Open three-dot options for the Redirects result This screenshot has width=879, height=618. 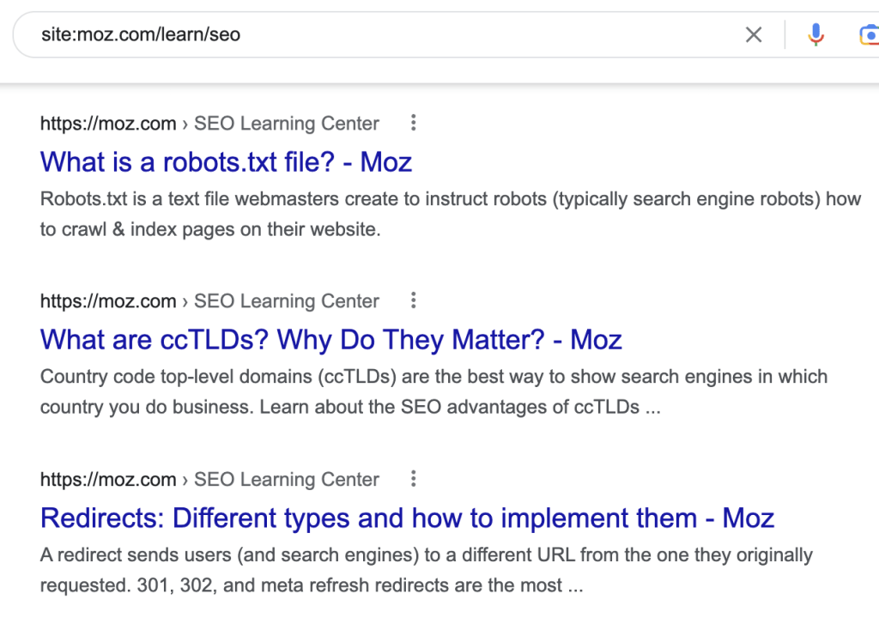point(413,479)
